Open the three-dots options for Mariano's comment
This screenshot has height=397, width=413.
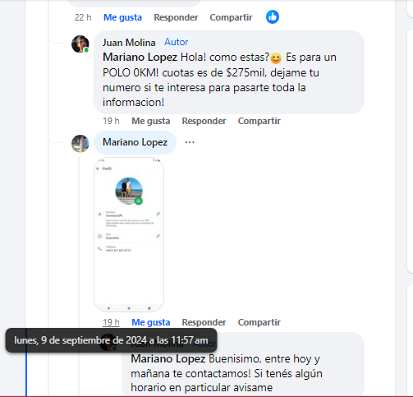(190, 142)
